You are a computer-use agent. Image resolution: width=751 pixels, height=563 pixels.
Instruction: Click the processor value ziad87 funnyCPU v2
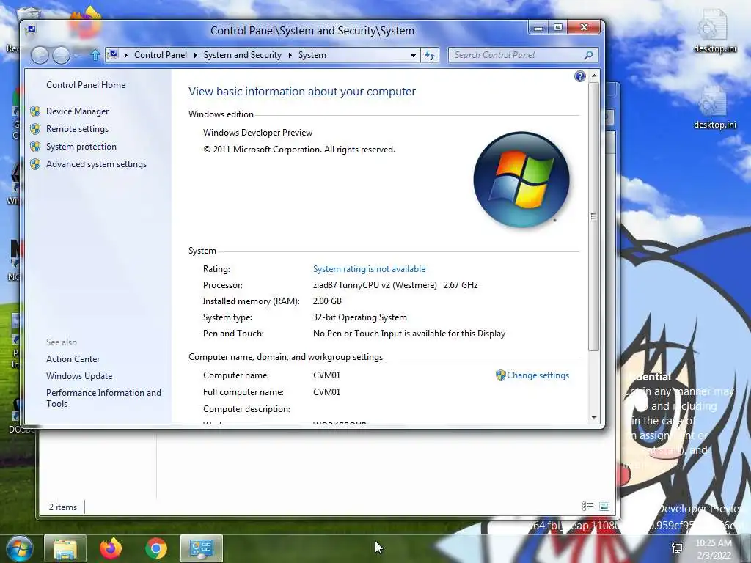395,285
